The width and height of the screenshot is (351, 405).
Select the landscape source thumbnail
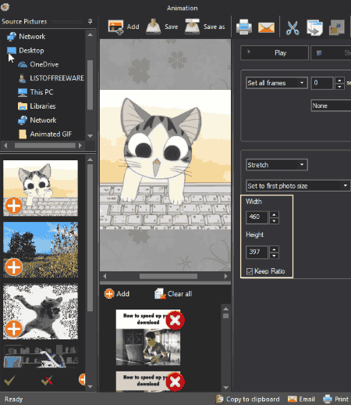pos(41,249)
